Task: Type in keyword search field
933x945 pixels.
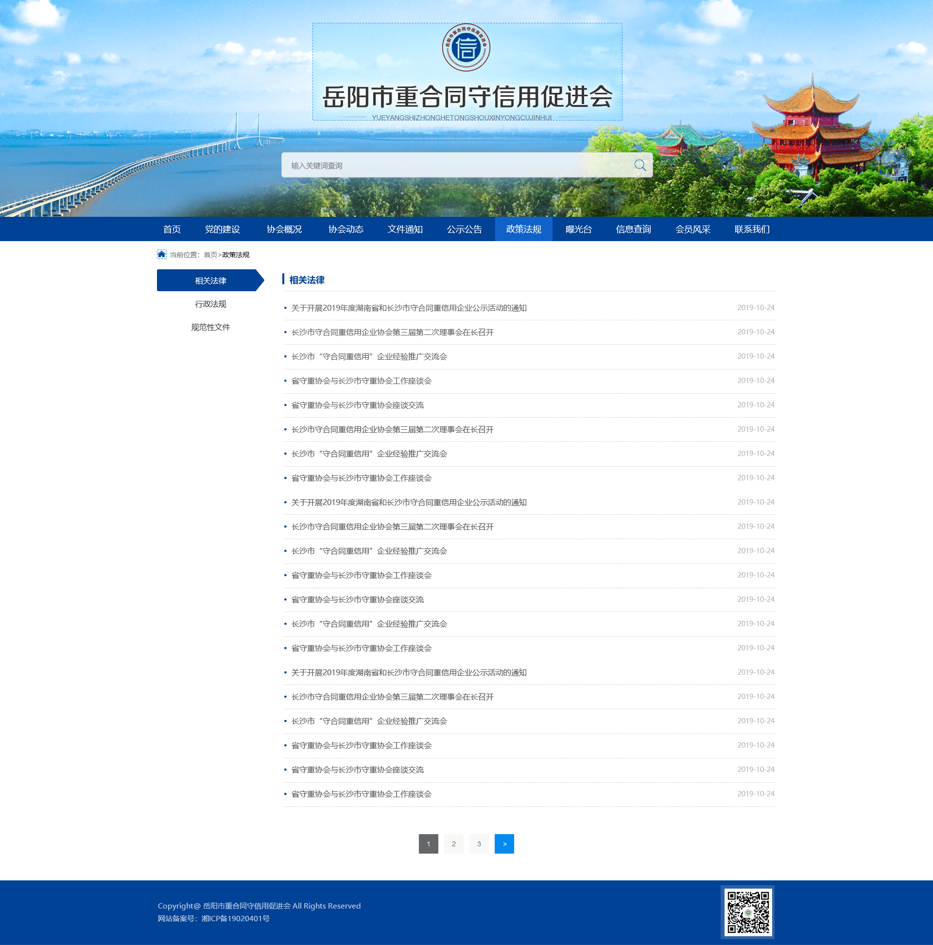Action: pyautogui.click(x=455, y=165)
